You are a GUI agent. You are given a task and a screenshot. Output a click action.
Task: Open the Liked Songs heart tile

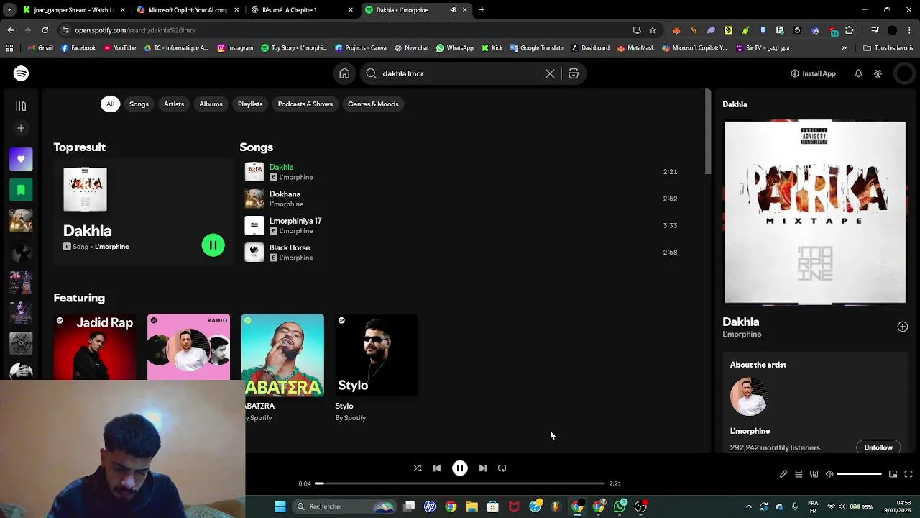21,159
